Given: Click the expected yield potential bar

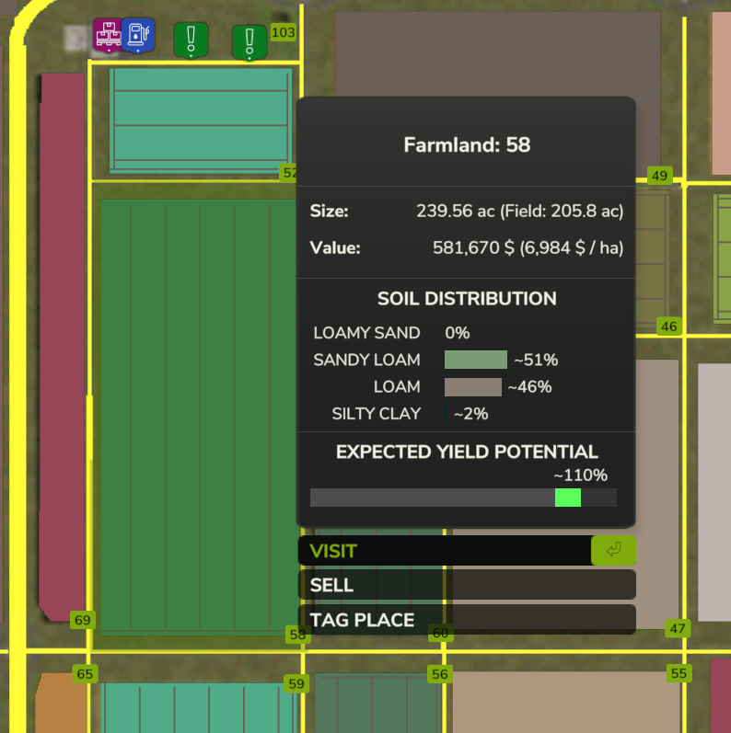Looking at the screenshot, I should click(463, 498).
